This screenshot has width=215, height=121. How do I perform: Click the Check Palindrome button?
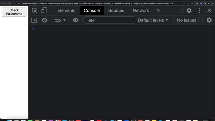pyautogui.click(x=14, y=12)
